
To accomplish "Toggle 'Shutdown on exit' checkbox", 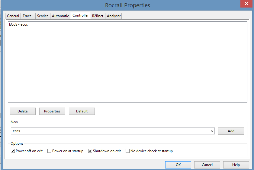I will click(x=90, y=151).
